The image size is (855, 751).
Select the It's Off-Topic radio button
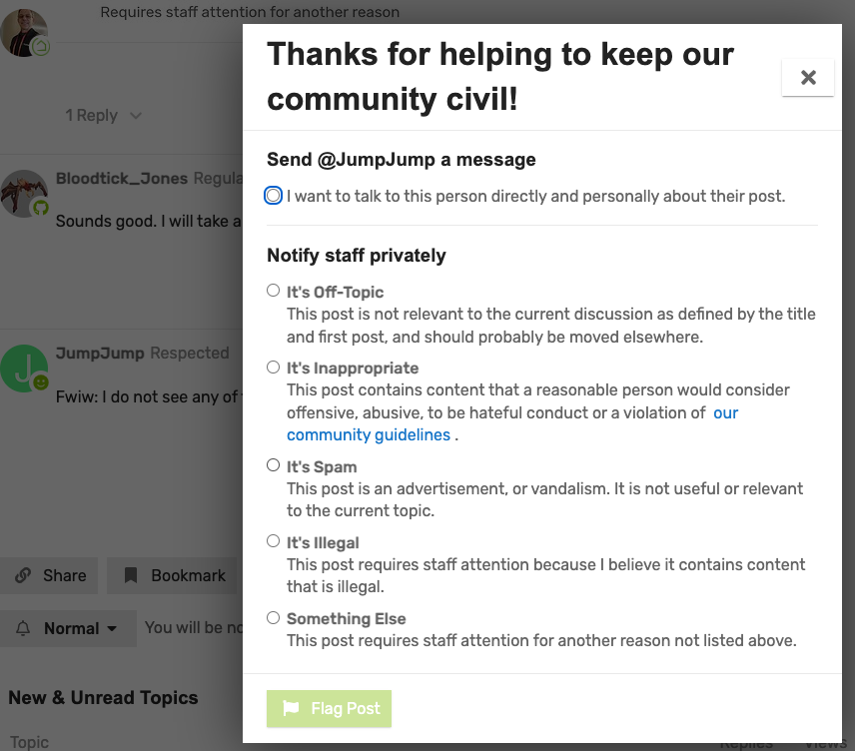pos(274,291)
